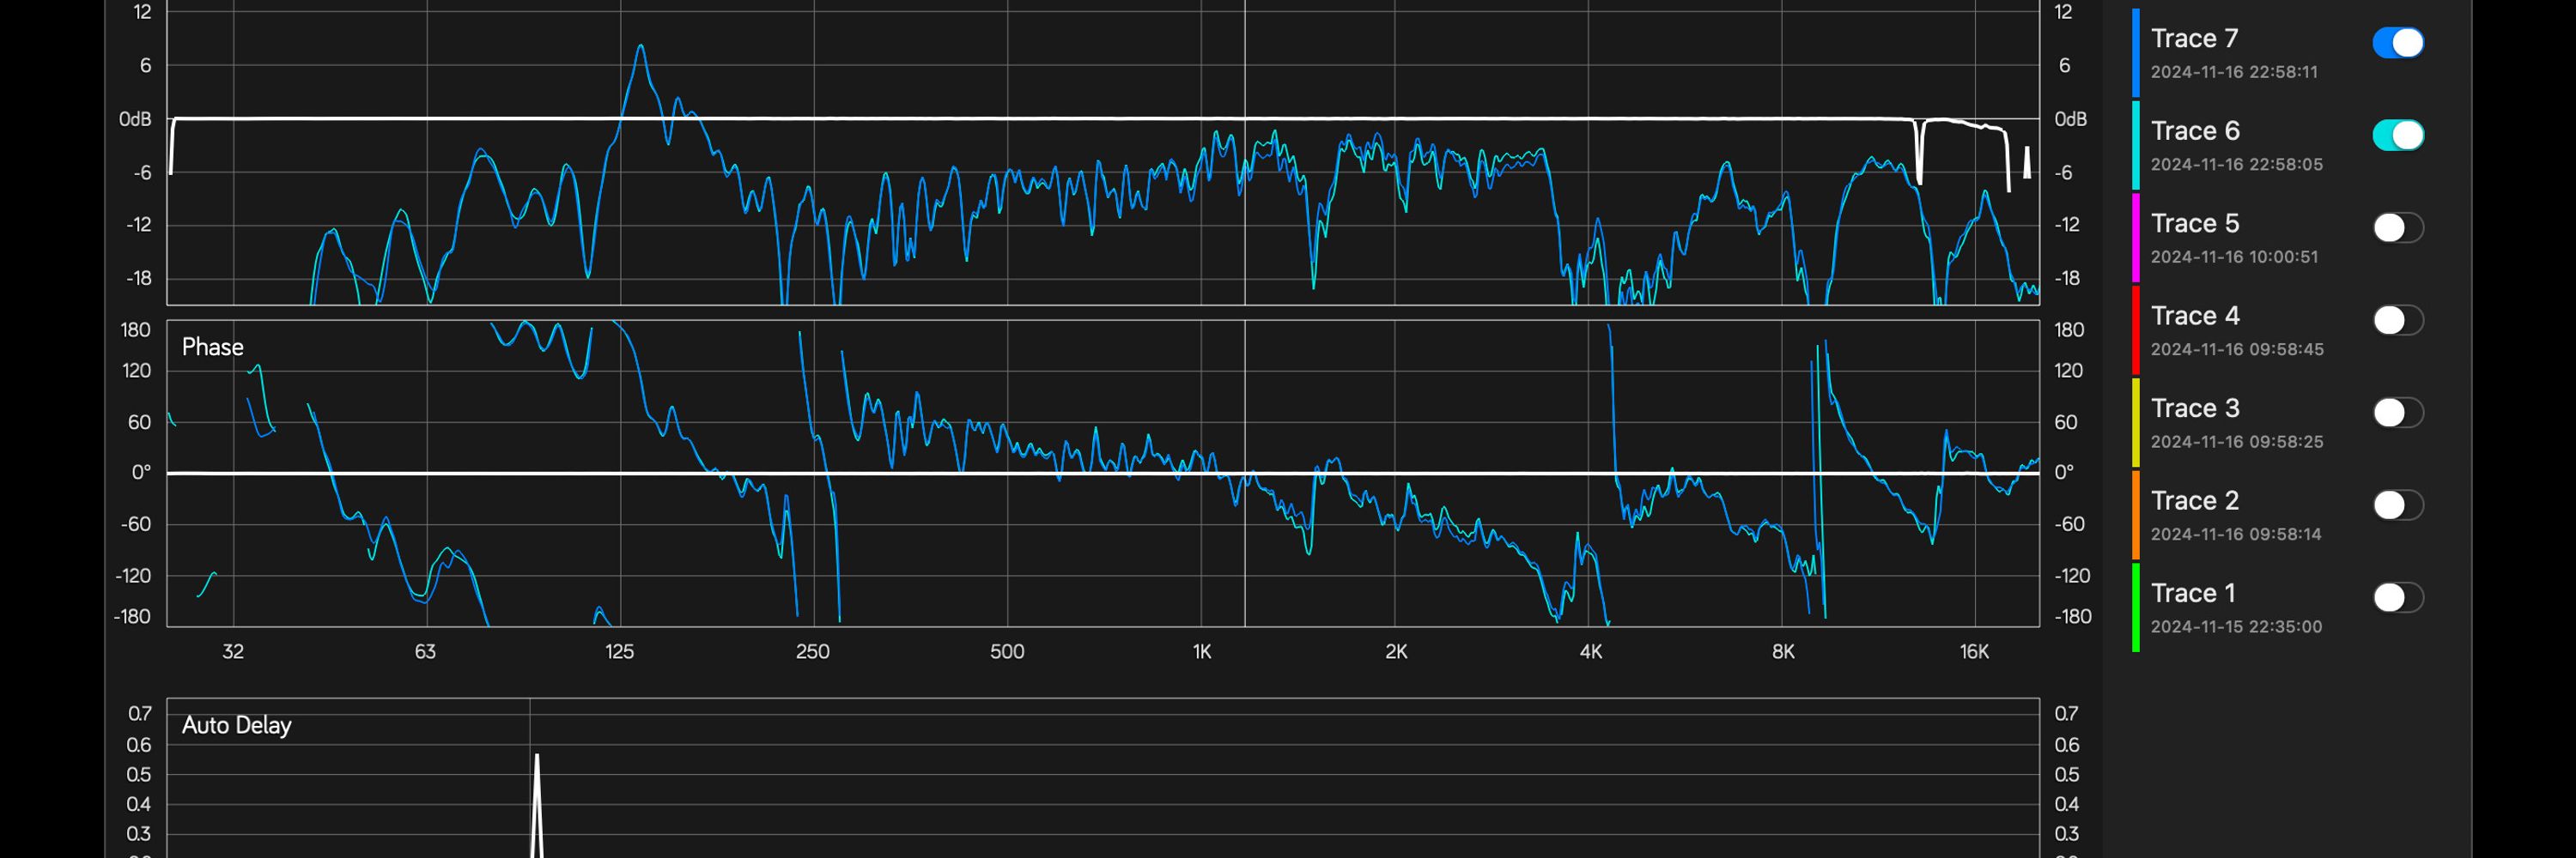Click the 250 frequency axis label

tap(812, 652)
